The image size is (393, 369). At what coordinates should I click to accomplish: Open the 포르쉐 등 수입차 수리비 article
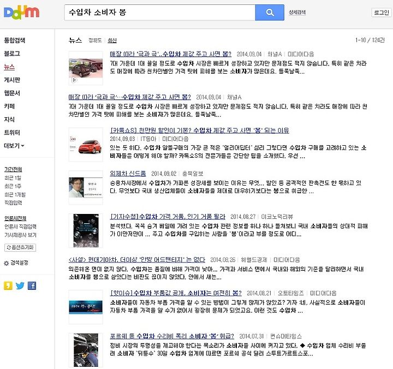(x=172, y=336)
